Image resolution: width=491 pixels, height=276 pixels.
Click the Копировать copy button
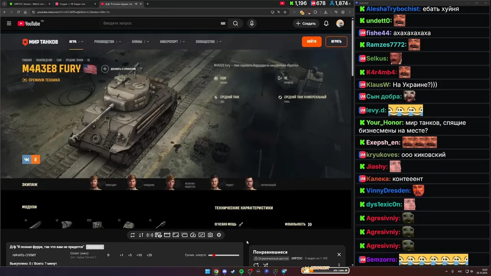tap(95, 247)
